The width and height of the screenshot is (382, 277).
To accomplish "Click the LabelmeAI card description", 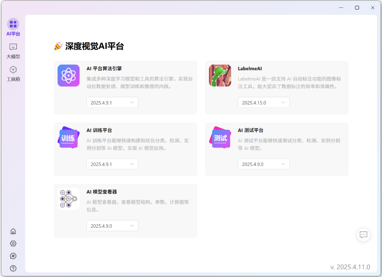I will (292, 83).
